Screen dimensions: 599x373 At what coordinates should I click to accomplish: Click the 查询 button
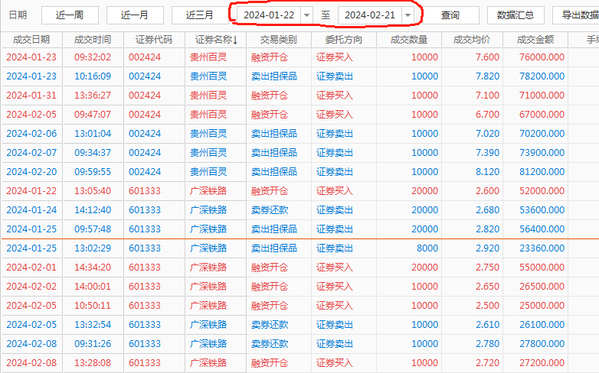[x=450, y=15]
